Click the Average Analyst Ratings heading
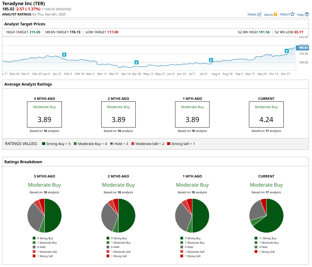The height and width of the screenshot is (267, 312). pyautogui.click(x=28, y=84)
